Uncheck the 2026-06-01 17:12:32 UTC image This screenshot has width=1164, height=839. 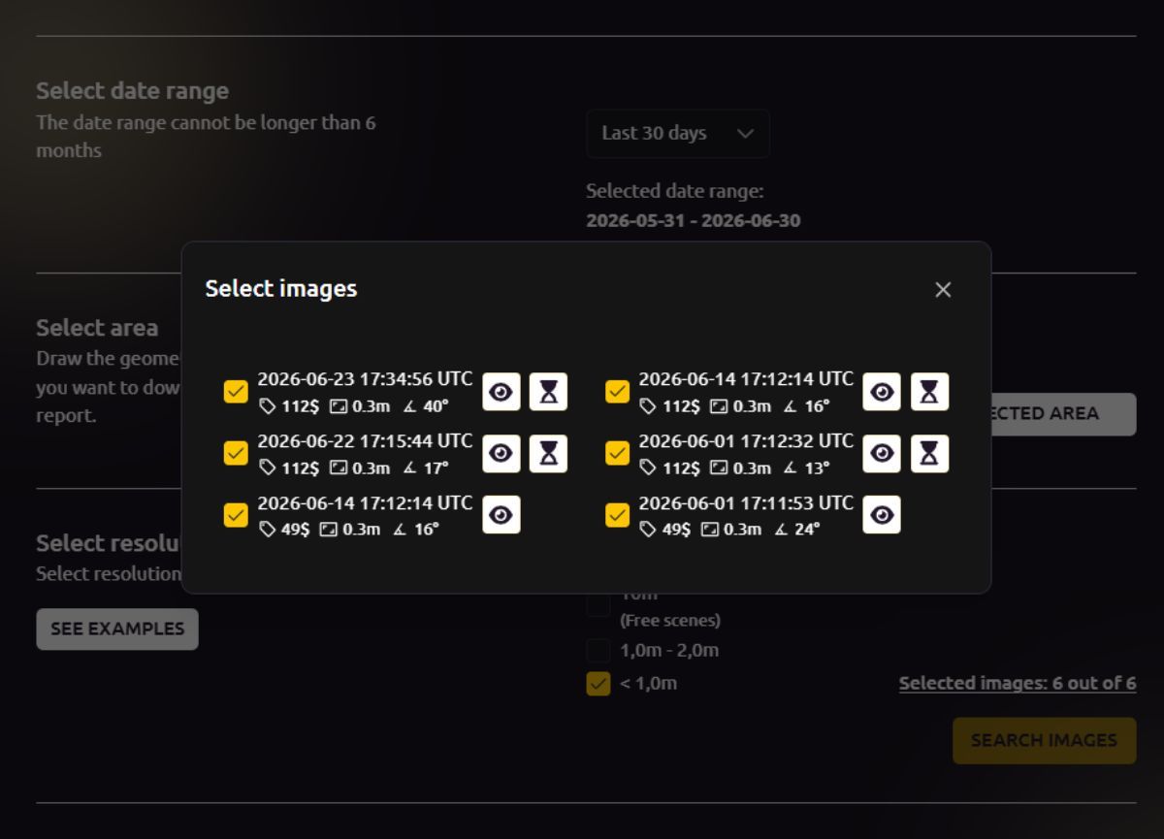click(617, 453)
